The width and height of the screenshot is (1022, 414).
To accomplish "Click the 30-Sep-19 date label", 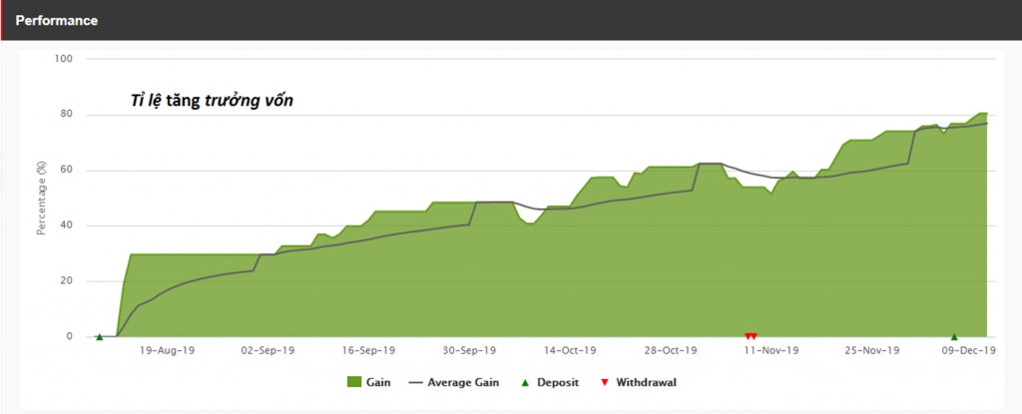I will 469,351.
